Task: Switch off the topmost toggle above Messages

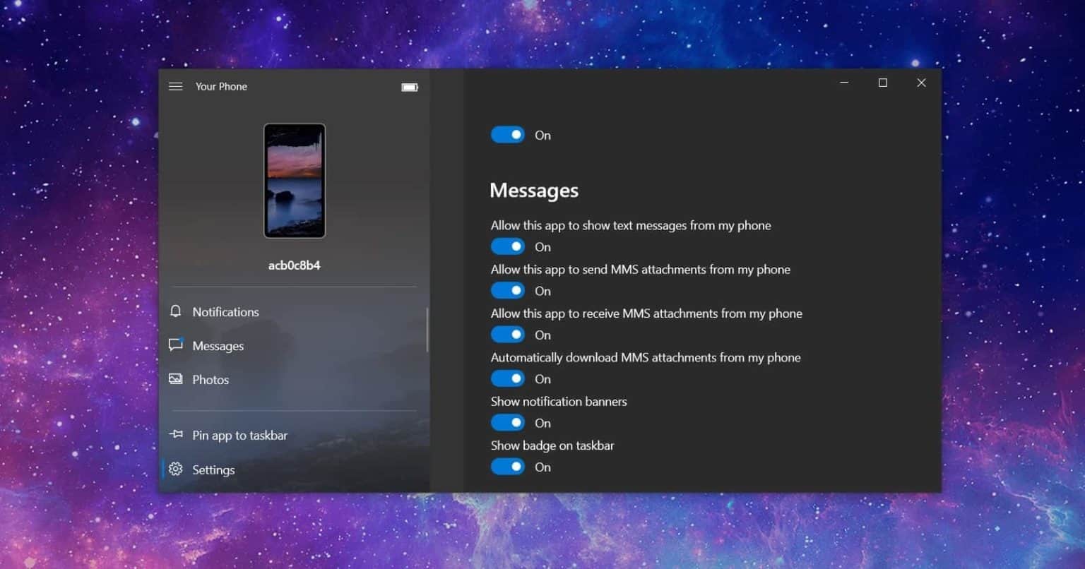Action: (508, 135)
